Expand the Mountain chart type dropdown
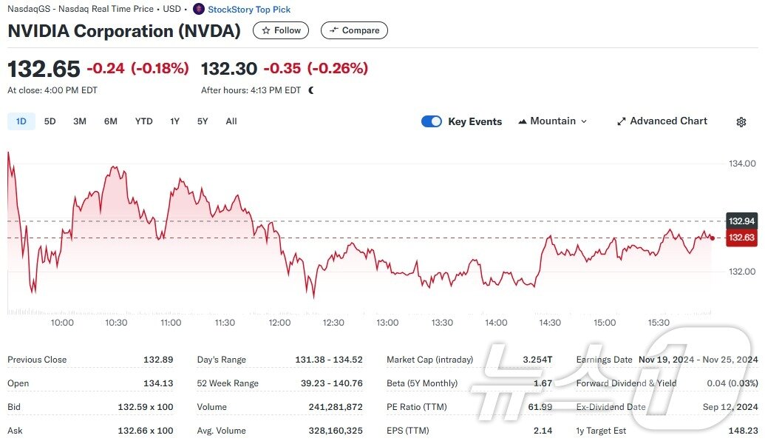765x444 pixels. (584, 121)
